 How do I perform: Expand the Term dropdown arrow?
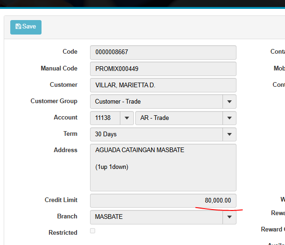point(229,134)
